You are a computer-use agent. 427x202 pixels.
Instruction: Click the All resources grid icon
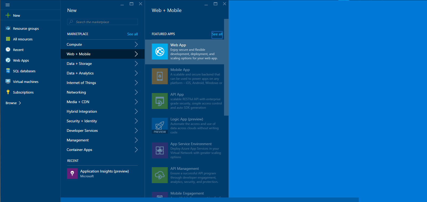(8, 39)
